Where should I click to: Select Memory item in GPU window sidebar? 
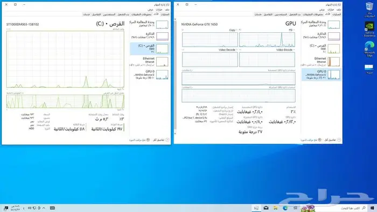coord(321,36)
